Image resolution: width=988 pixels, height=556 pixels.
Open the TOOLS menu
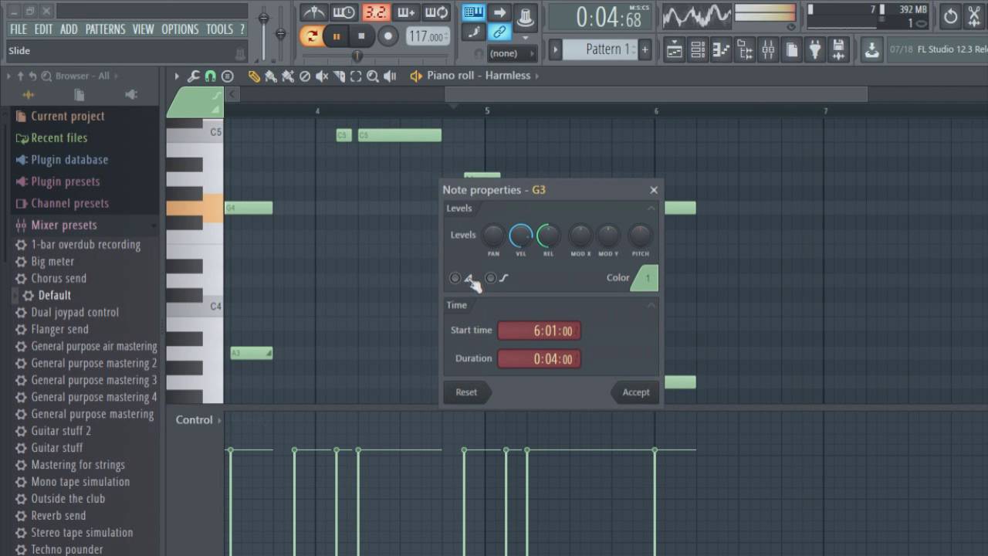(219, 29)
